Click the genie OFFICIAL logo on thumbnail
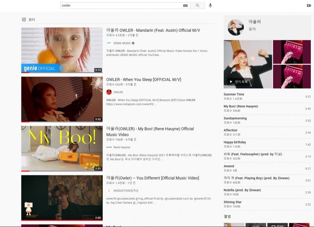 (x=40, y=68)
